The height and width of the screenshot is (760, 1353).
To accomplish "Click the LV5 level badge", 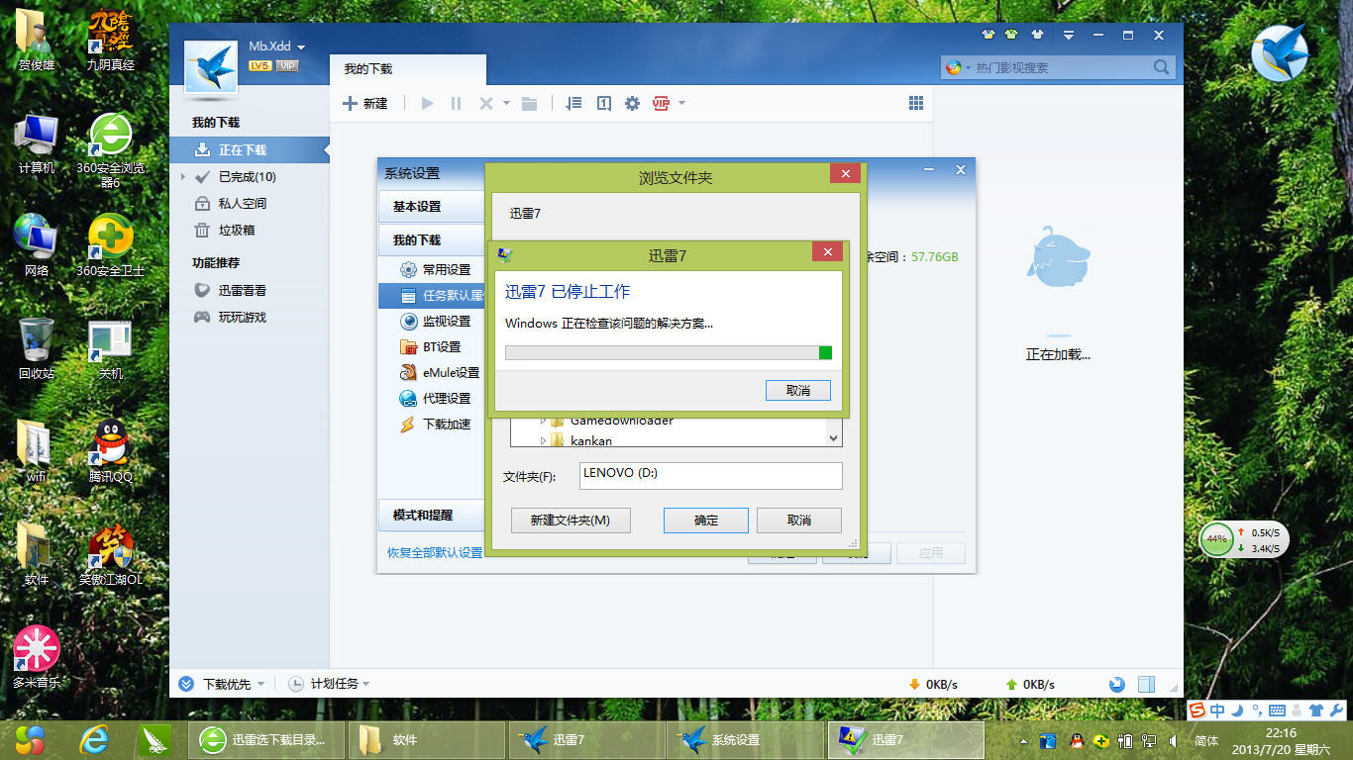I will (260, 65).
